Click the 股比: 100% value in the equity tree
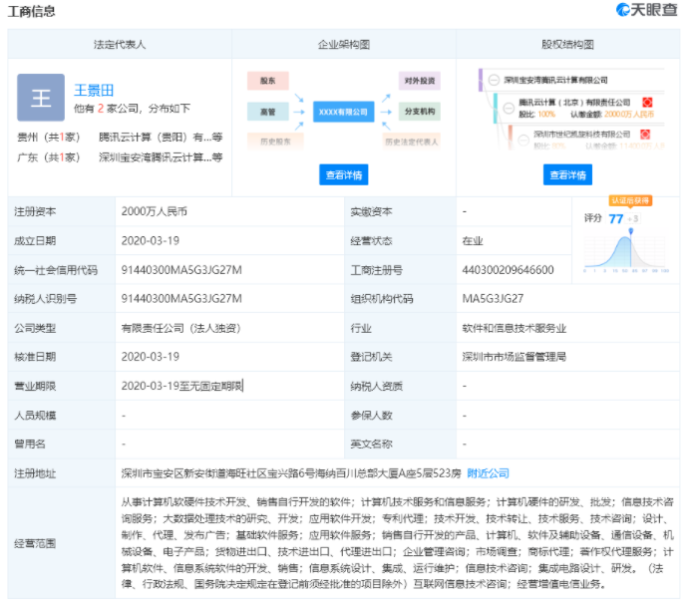Screen dimensions: 690x600 point(536,115)
